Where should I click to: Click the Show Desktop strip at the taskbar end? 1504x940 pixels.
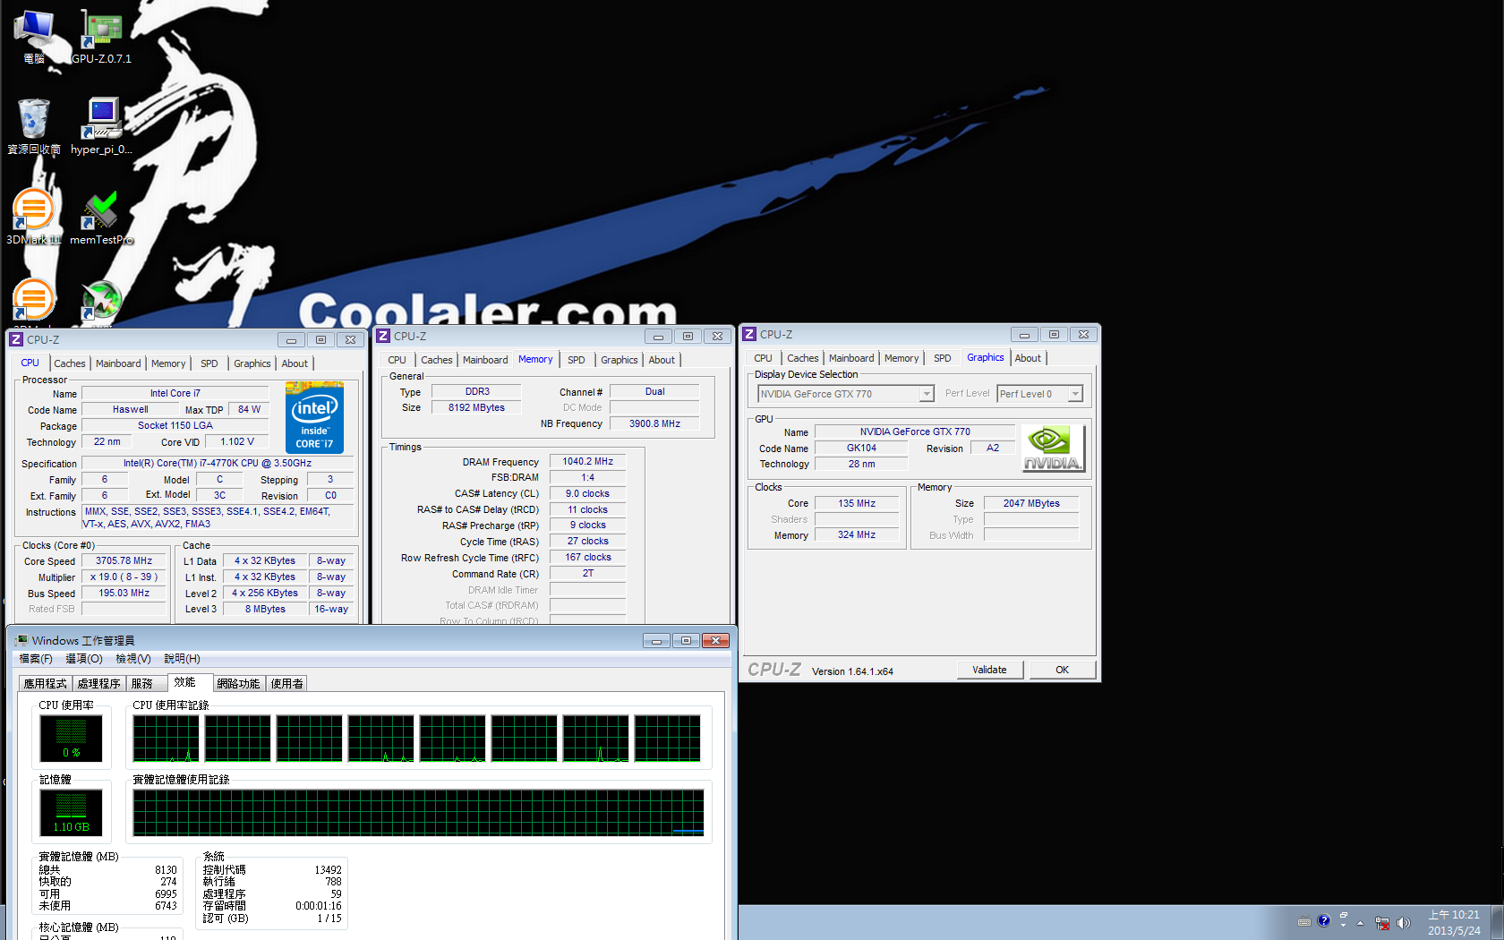coord(1498,922)
